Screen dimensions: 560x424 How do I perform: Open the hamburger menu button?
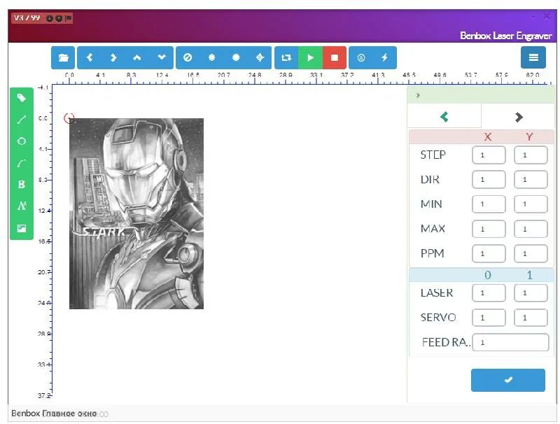533,57
